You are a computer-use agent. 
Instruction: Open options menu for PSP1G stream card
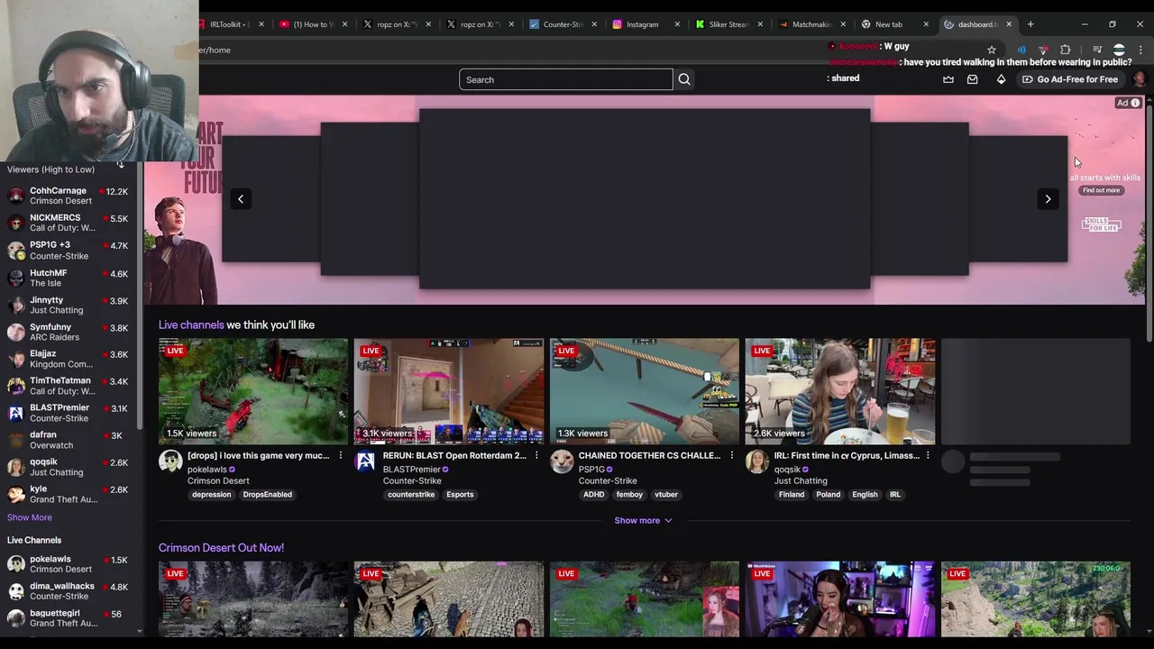pyautogui.click(x=732, y=456)
